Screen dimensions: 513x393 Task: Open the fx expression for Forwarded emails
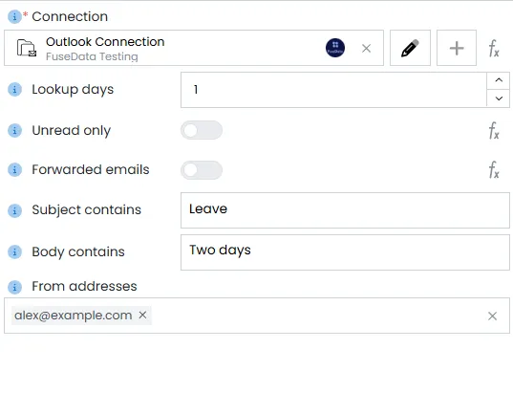tap(494, 169)
